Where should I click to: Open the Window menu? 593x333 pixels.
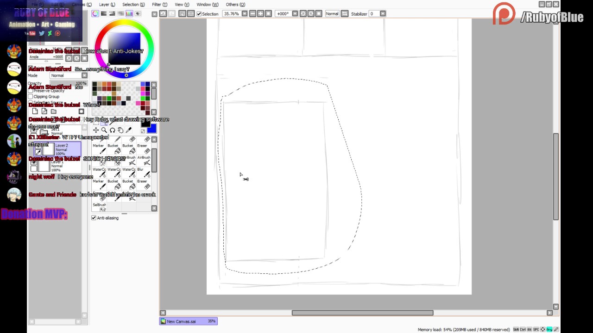coord(207,5)
